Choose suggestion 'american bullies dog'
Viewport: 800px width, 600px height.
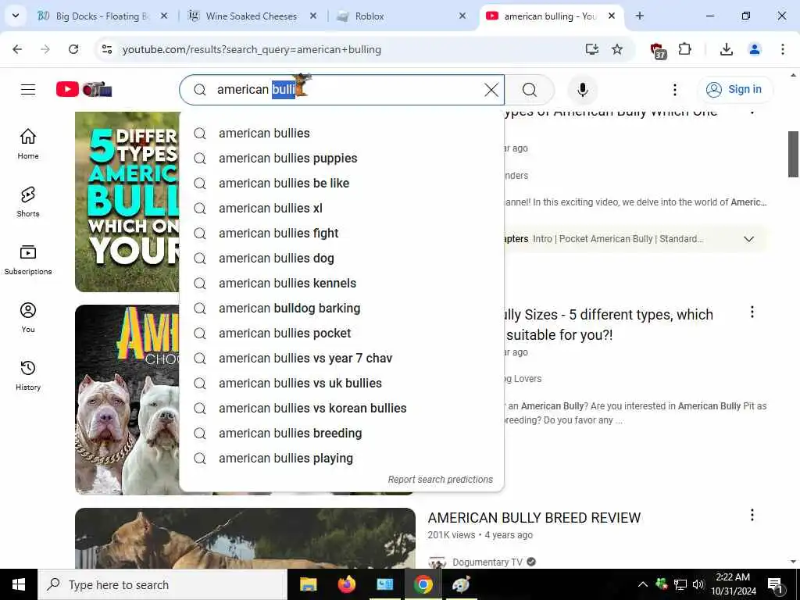[342, 258]
